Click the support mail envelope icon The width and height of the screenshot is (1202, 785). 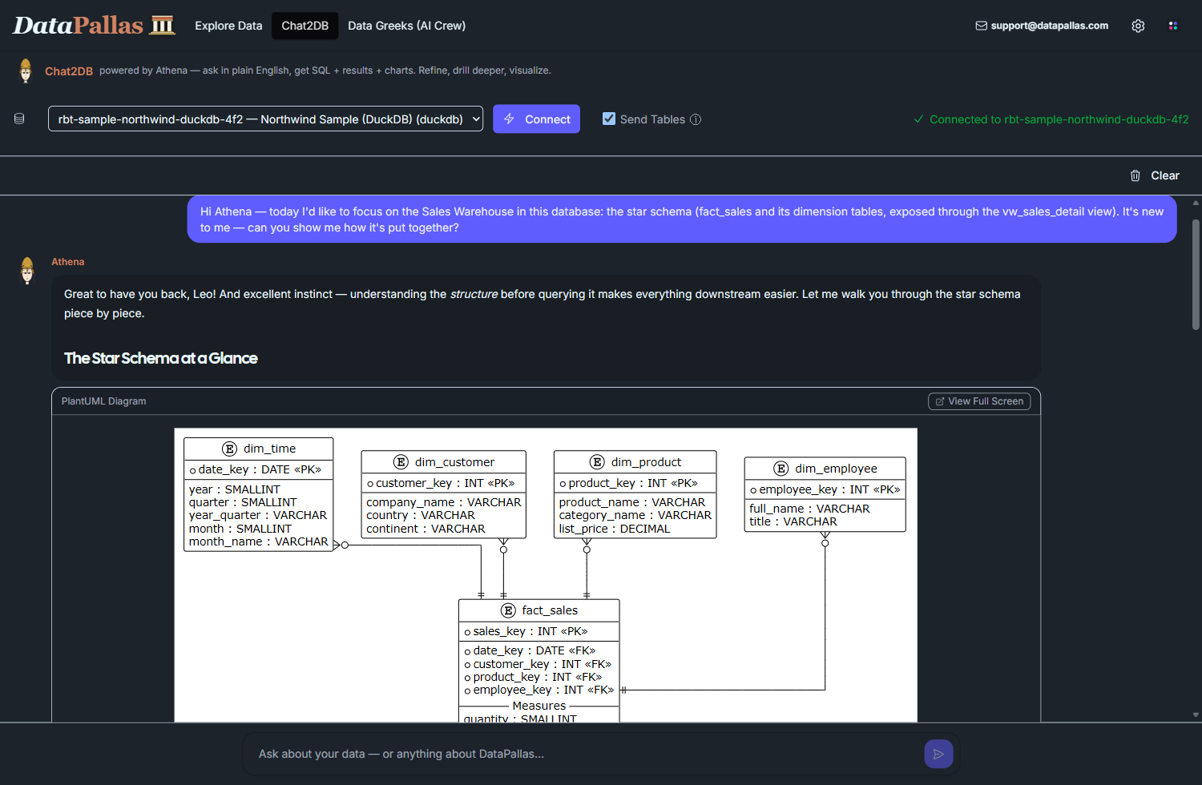981,26
